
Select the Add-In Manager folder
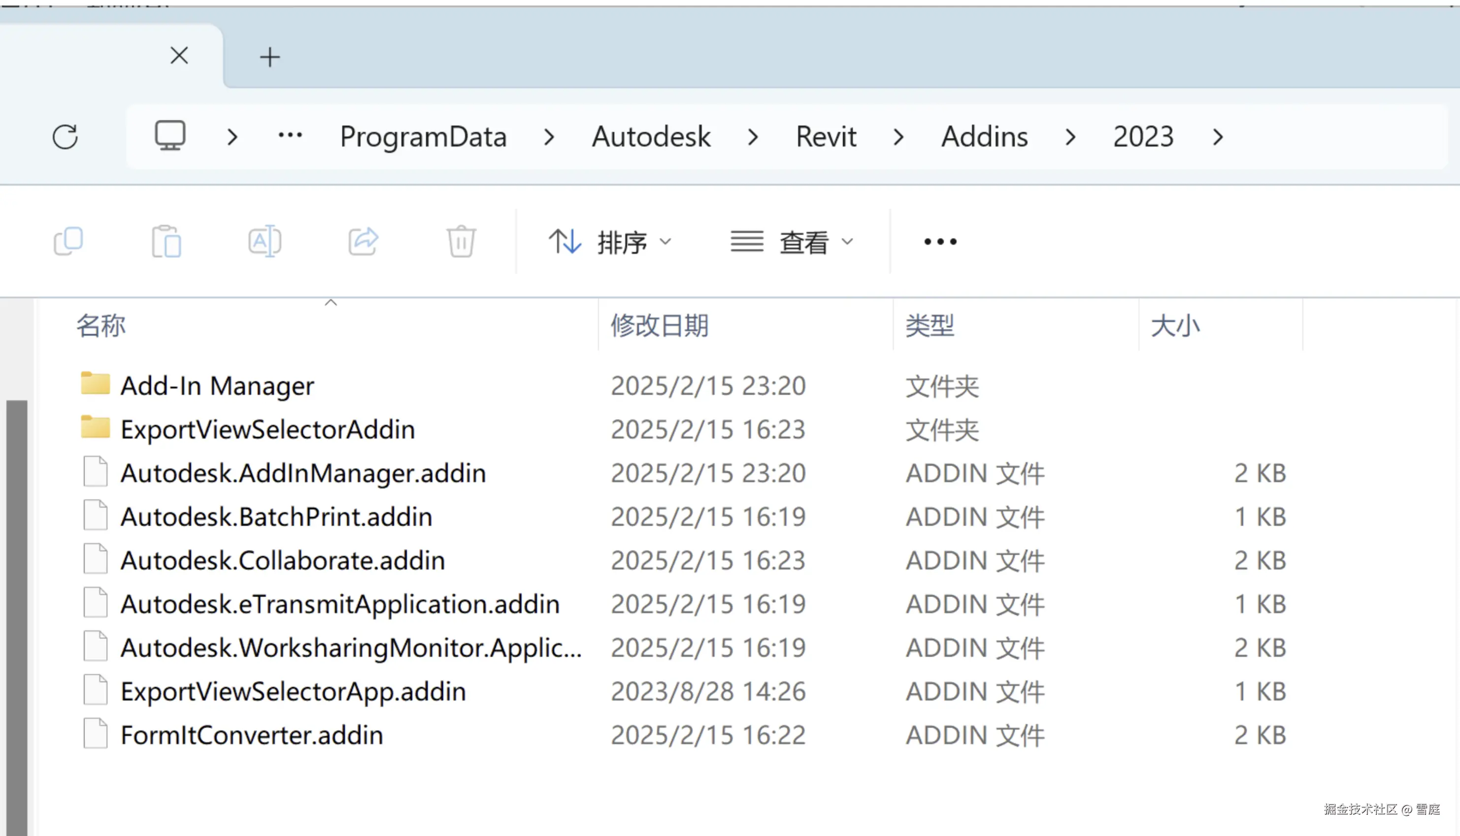(217, 386)
